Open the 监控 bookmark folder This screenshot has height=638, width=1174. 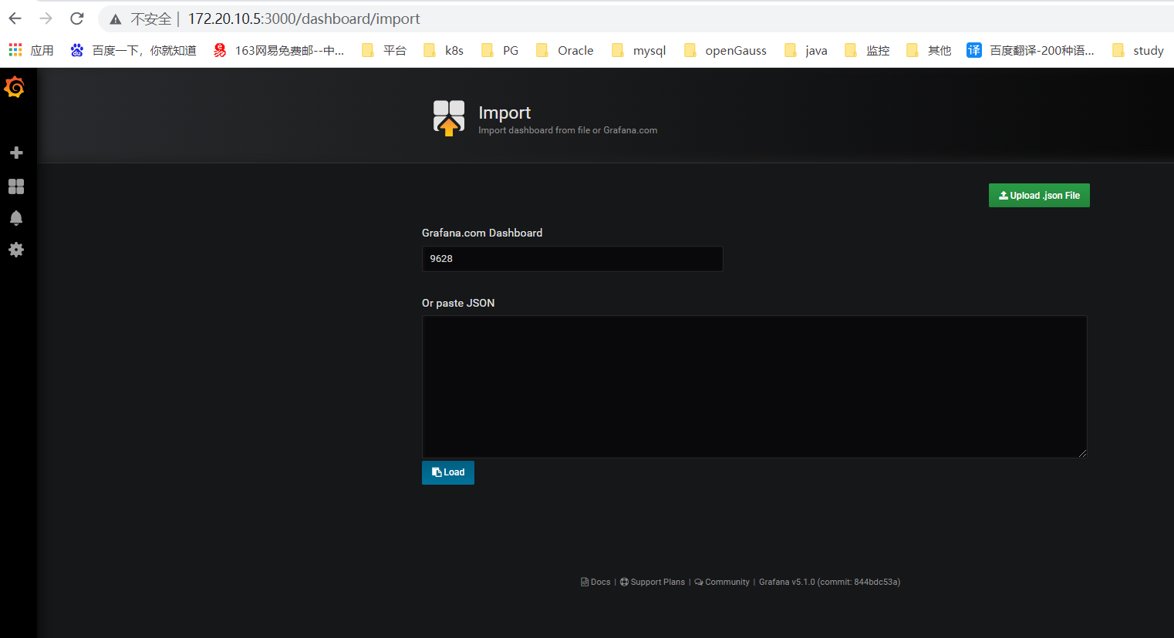point(867,50)
